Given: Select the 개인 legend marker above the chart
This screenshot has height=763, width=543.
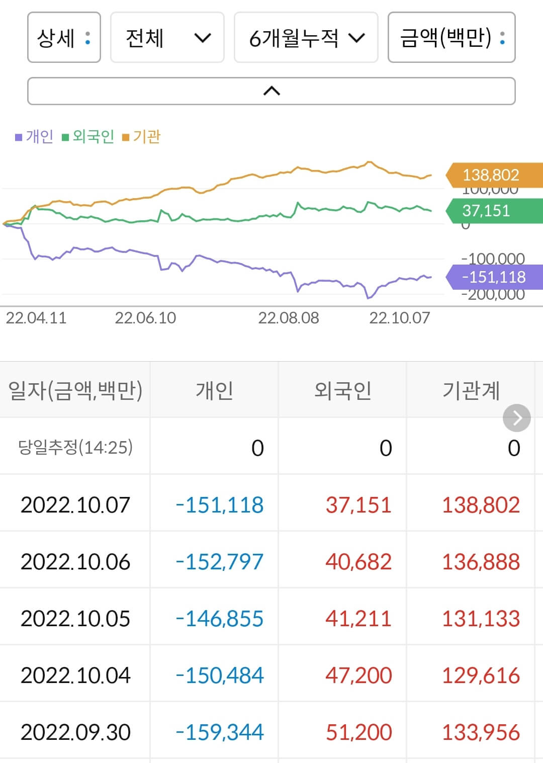Looking at the screenshot, I should point(18,136).
